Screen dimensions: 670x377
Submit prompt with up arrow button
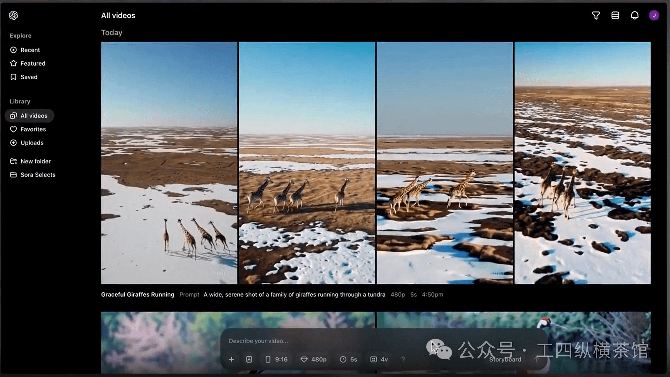[536, 359]
